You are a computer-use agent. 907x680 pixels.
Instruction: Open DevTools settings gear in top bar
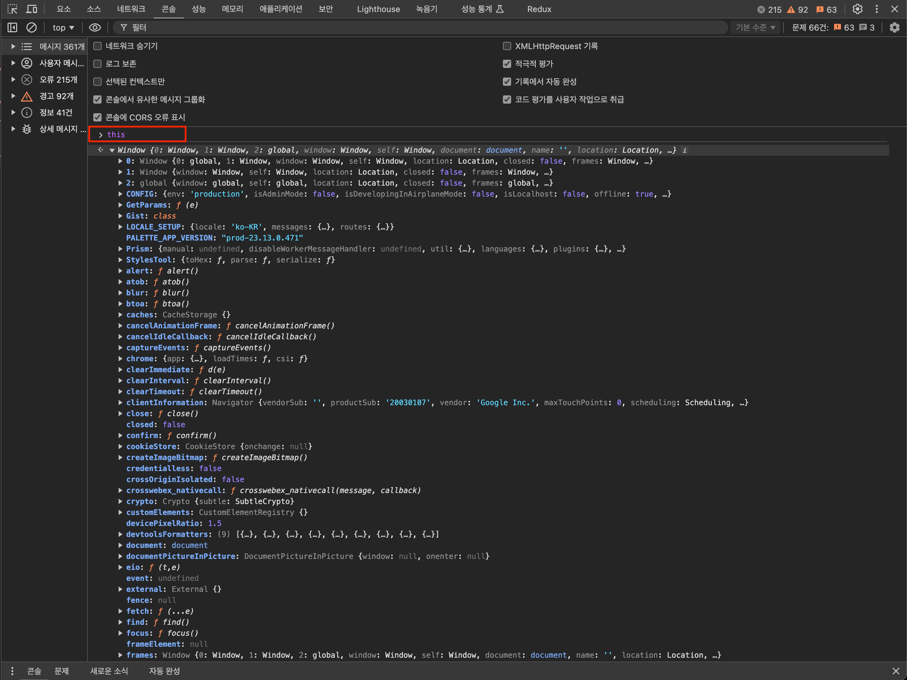point(857,9)
